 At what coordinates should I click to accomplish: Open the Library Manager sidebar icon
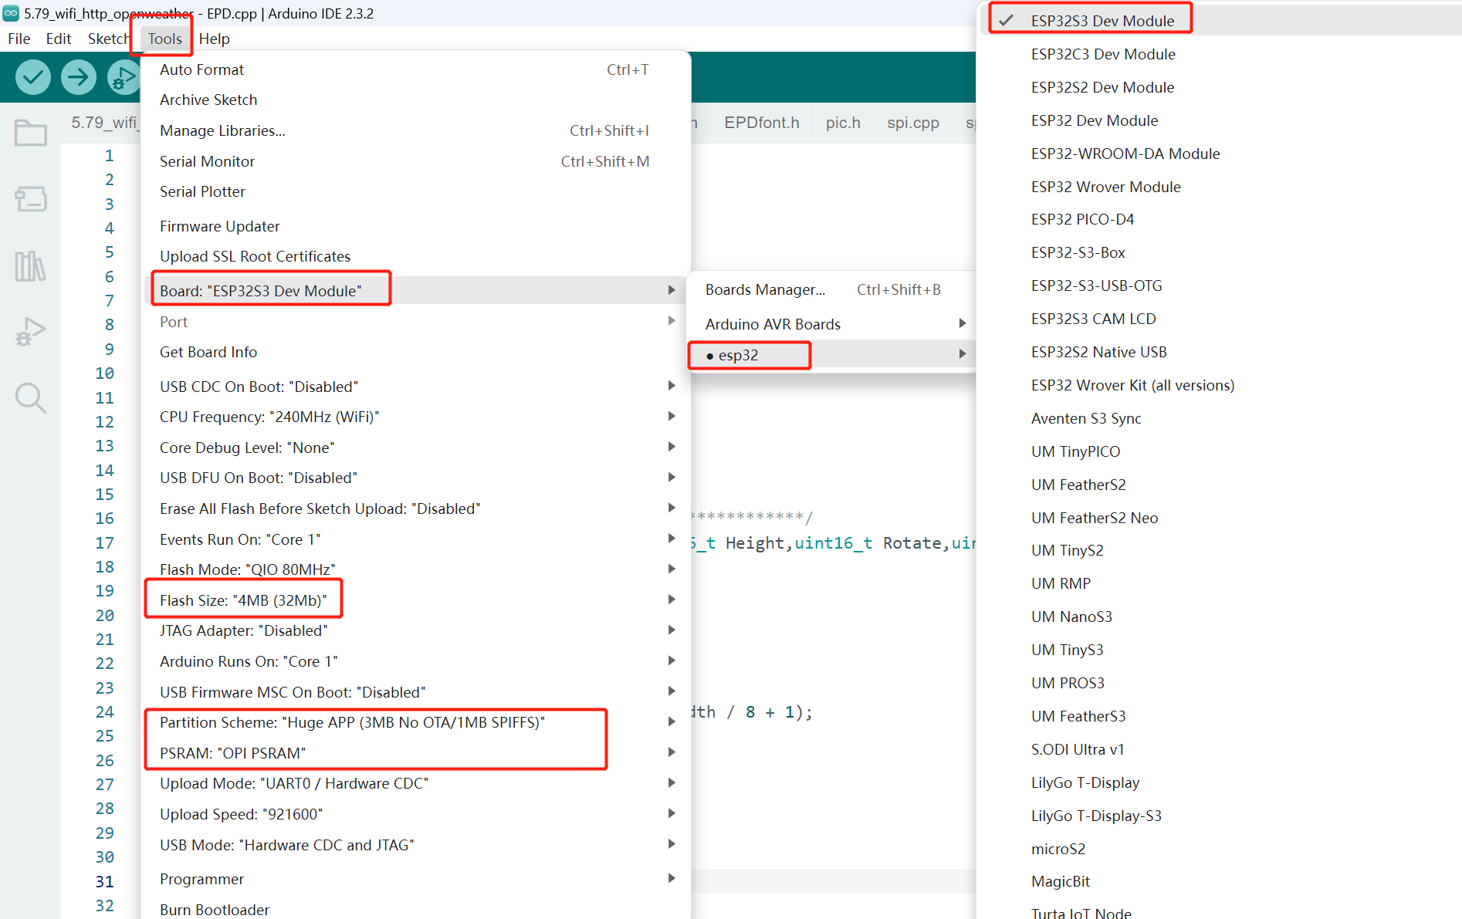tap(31, 266)
